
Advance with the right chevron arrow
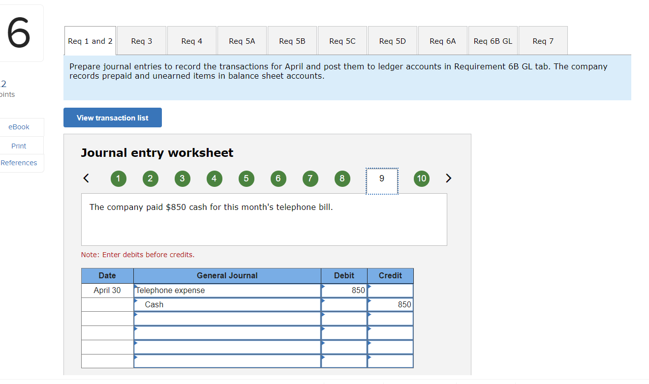pyautogui.click(x=448, y=178)
